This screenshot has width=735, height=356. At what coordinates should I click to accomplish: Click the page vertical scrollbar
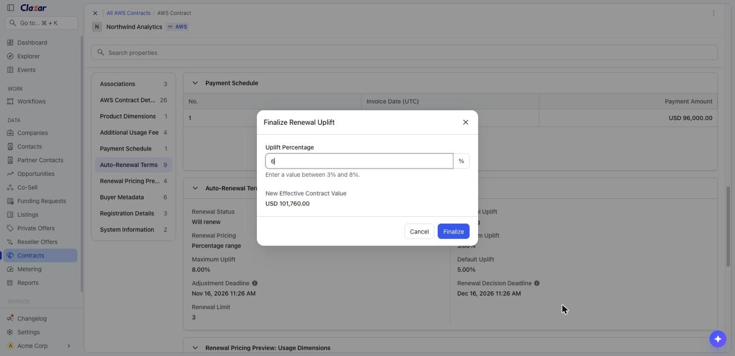728,227
